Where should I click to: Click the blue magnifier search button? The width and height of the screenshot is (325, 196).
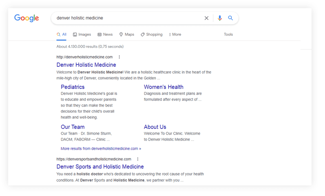[x=230, y=18]
